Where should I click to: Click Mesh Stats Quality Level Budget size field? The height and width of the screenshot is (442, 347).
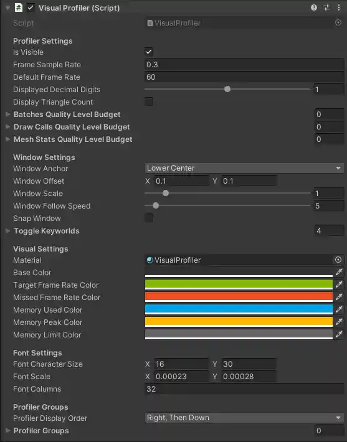tap(329, 139)
